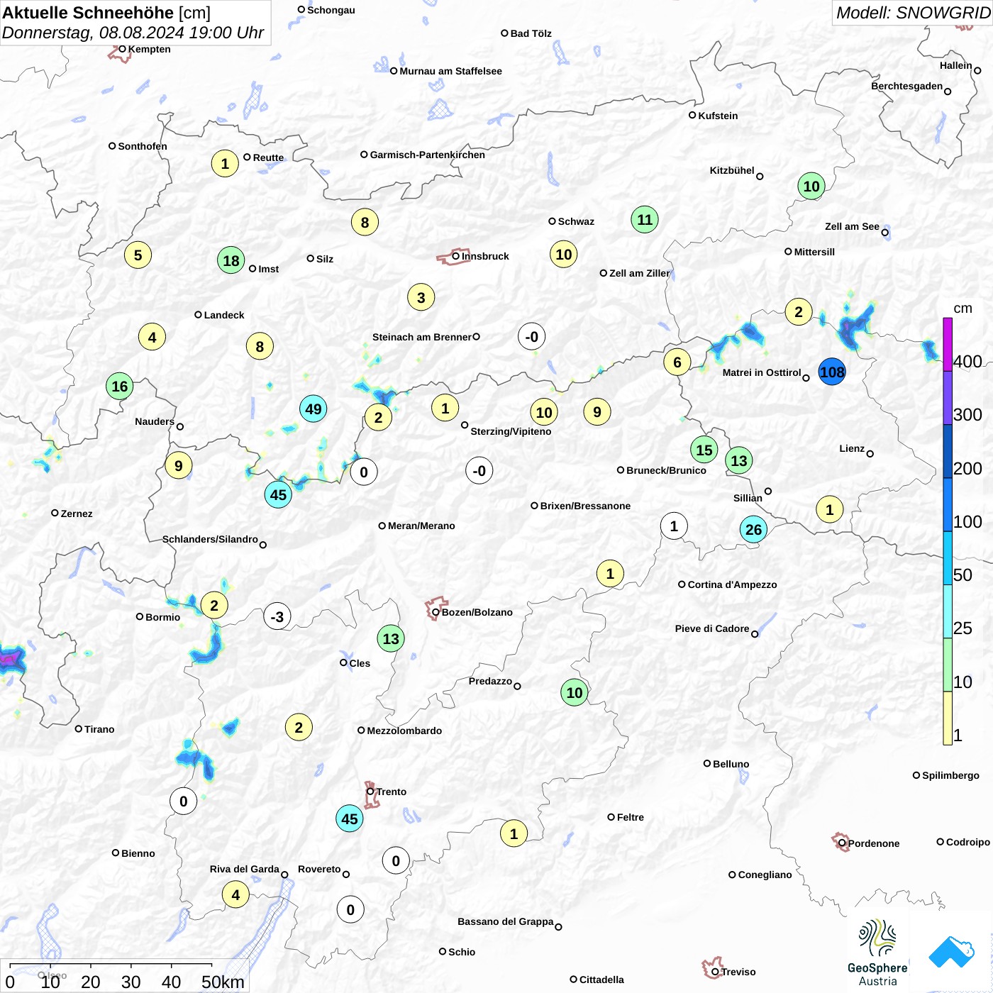The width and height of the screenshot is (993, 993).
Task: Click the Landeck label
Action: coord(224,315)
